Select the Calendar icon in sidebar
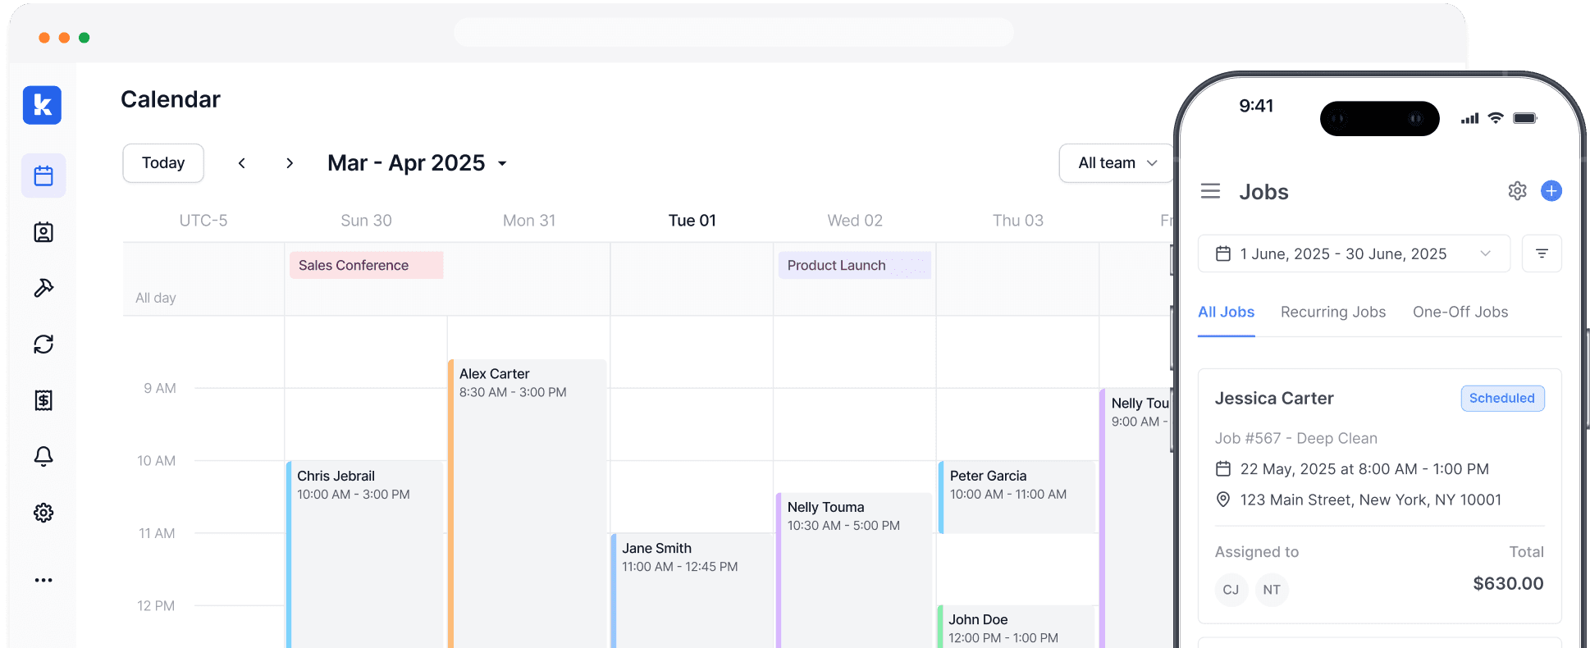Image resolution: width=1590 pixels, height=648 pixels. pos(43,176)
